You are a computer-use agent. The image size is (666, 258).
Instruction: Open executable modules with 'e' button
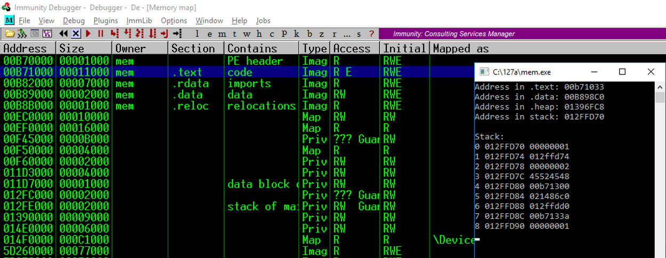[x=209, y=34]
